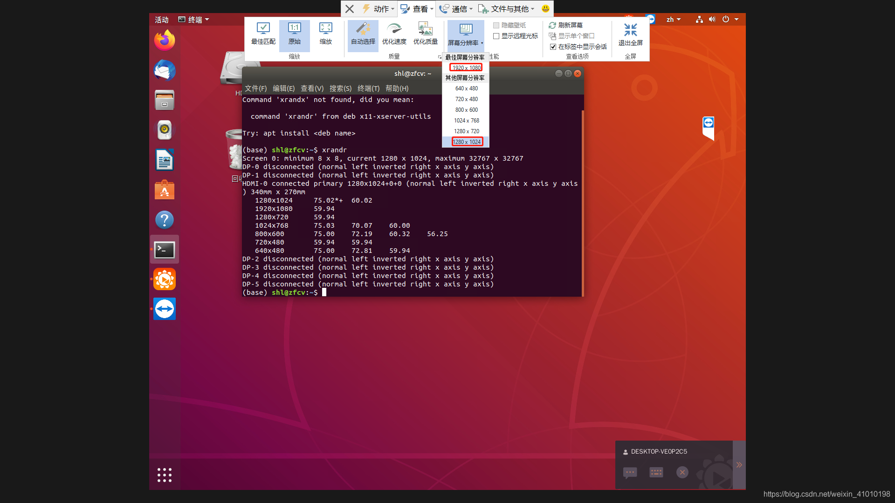Open terminal 文件(F) menu
Screen dimensions: 895x503
click(x=256, y=88)
